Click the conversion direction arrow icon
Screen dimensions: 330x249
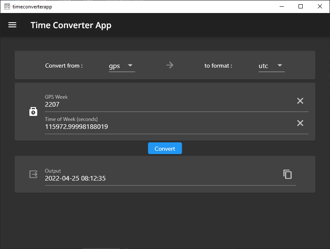coord(170,65)
